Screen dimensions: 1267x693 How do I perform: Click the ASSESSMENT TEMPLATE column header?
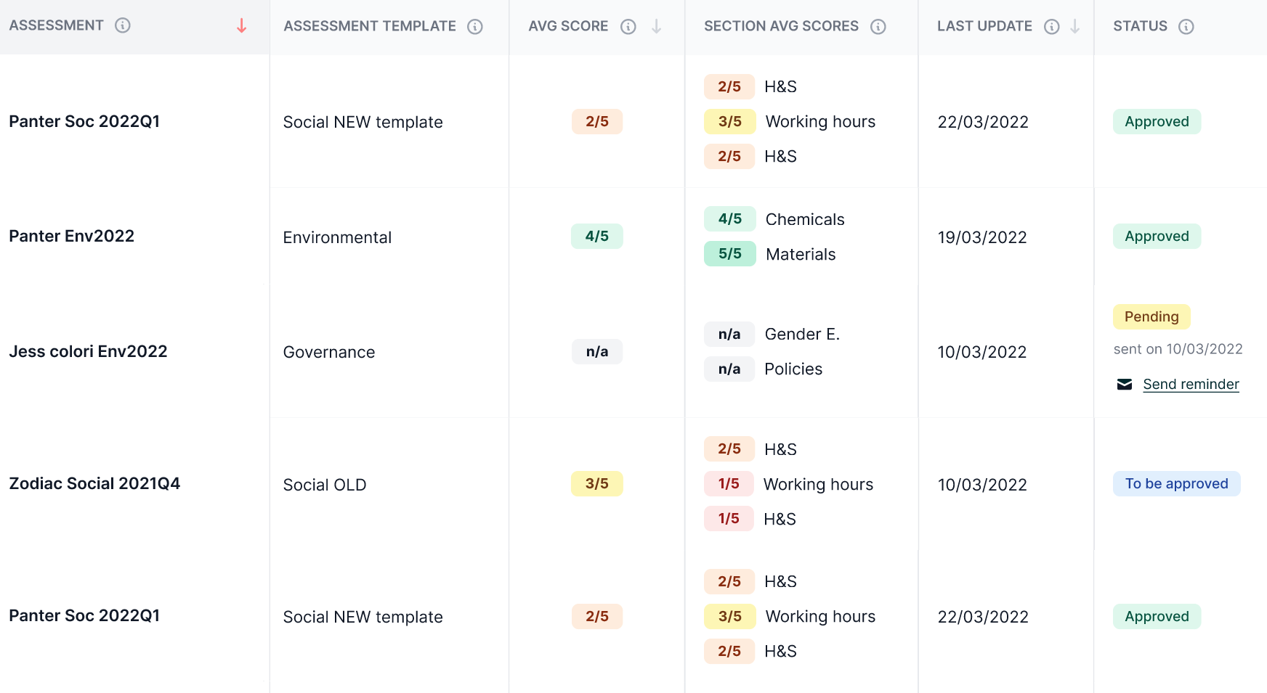coord(370,27)
